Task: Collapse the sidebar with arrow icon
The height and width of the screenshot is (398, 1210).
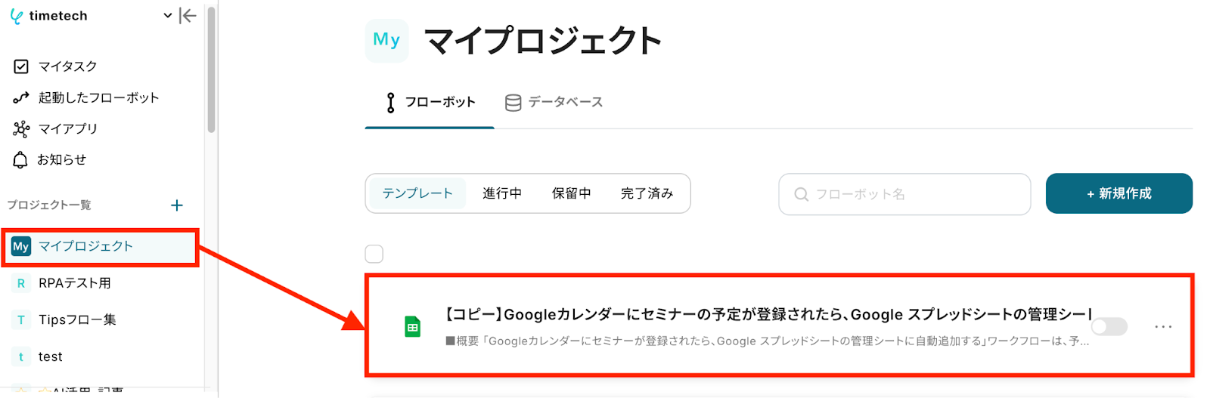Action: click(188, 16)
